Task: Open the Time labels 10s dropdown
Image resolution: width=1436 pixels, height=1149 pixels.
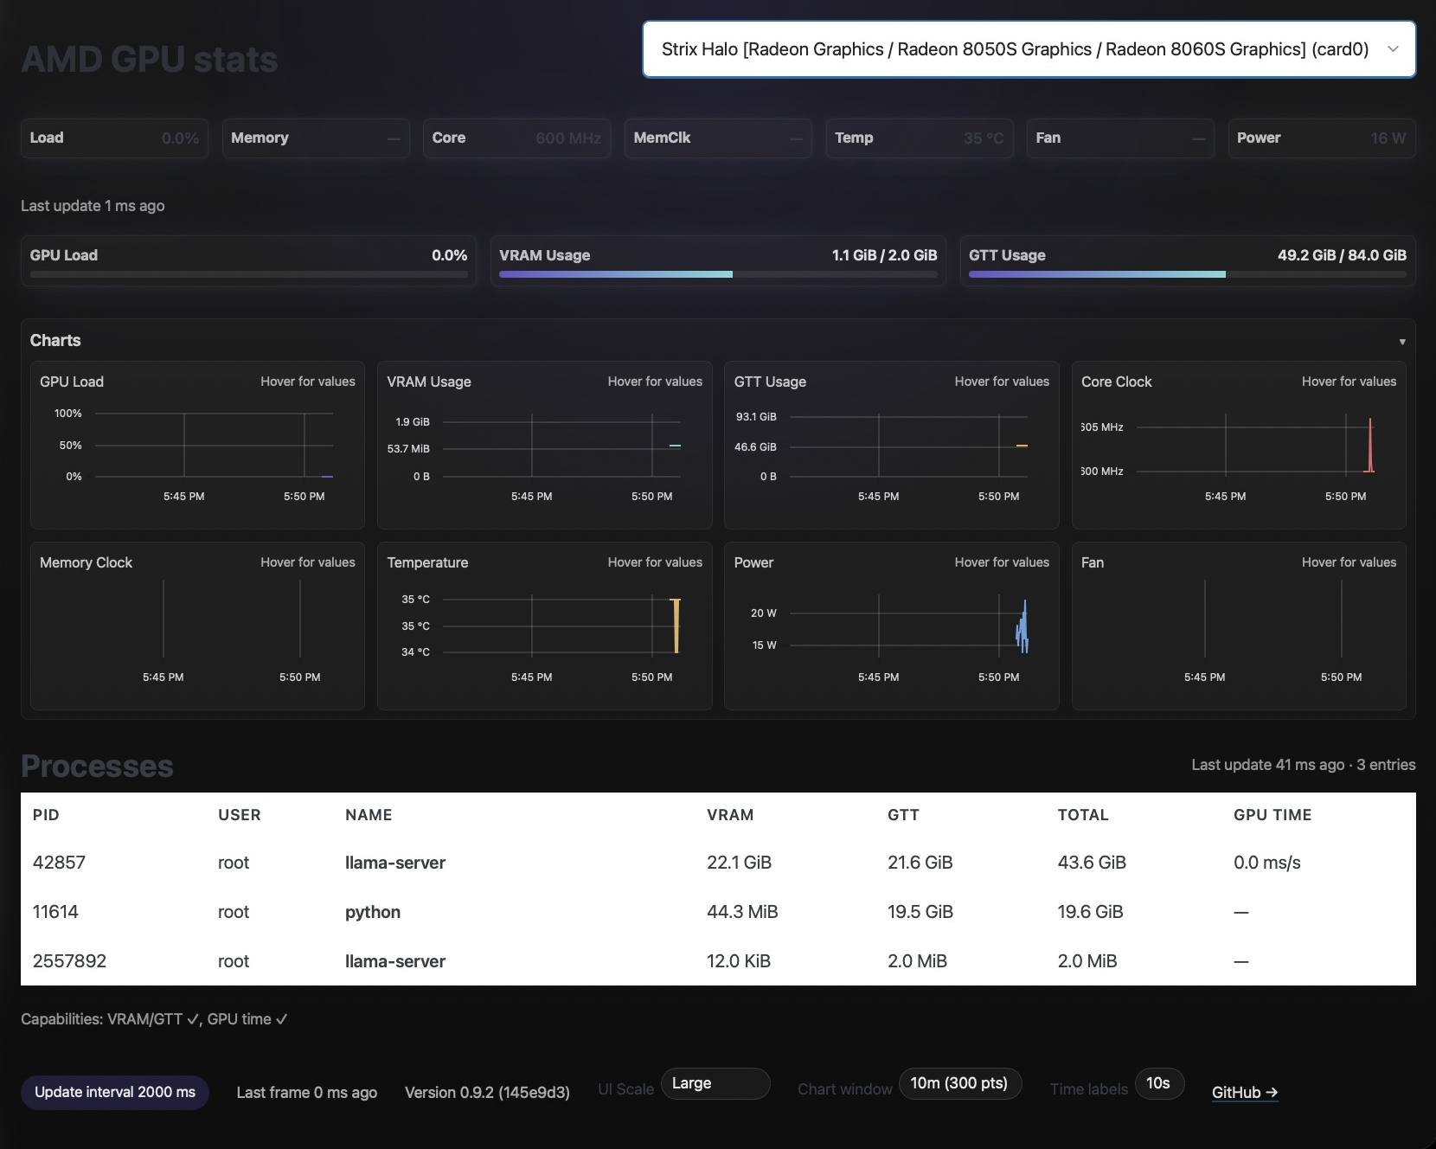Action: pos(1158,1083)
